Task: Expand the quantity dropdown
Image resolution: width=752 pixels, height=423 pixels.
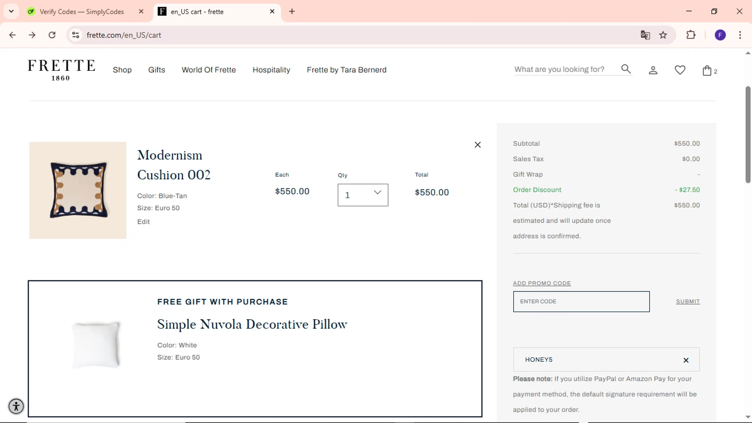Action: coord(363,195)
